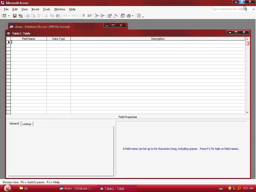
Task: Save the table with the floppy disk icon
Action: click(15, 16)
